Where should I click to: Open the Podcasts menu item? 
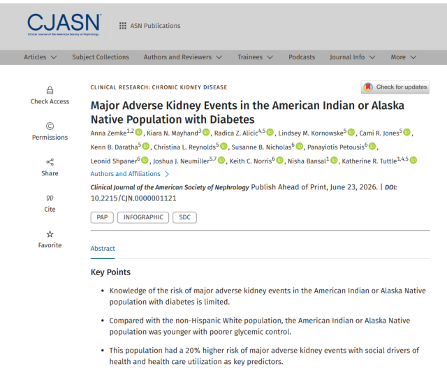[302, 57]
